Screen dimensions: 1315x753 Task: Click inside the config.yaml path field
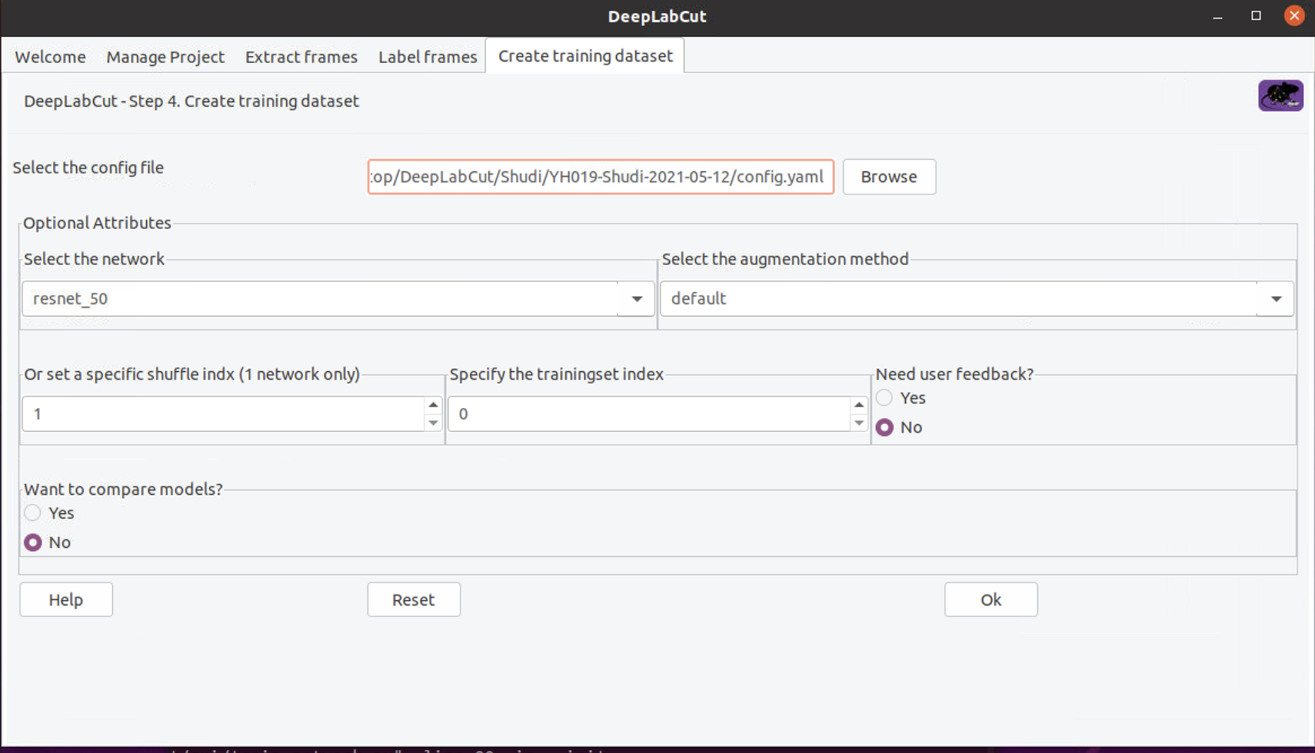(x=601, y=177)
